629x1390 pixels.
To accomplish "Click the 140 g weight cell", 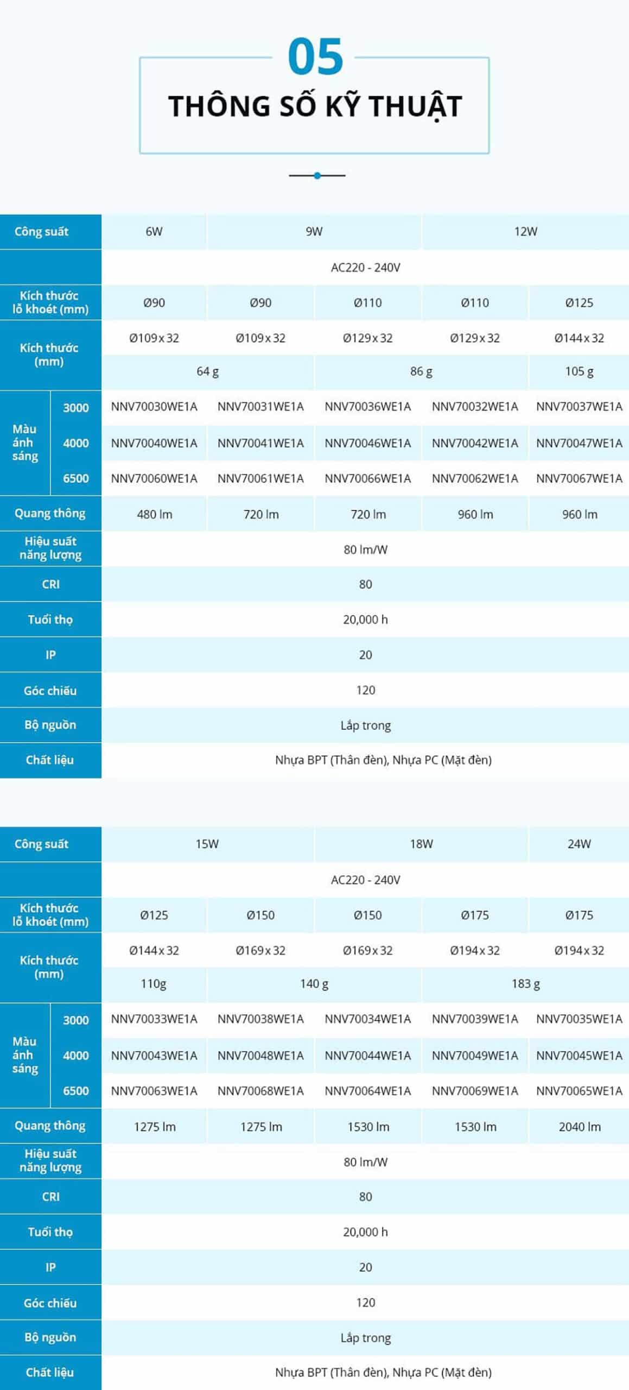I will tap(314, 984).
